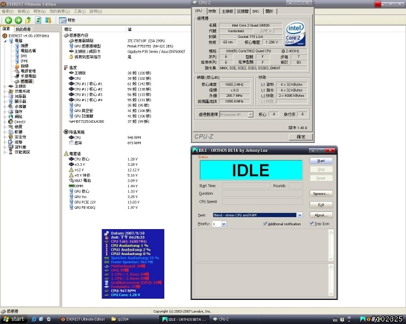Click the Internet Explorer quick launch icon
Screen dimensions: 406x324
[x=34, y=320]
